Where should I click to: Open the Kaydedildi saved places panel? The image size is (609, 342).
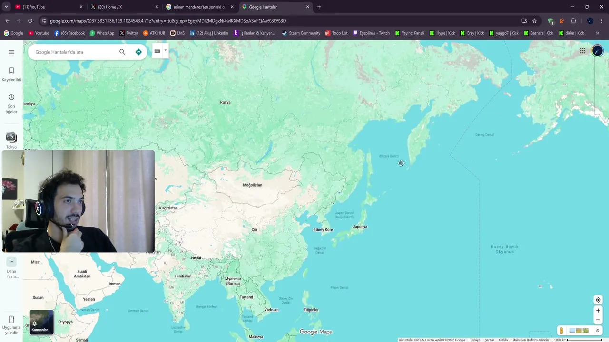[x=11, y=75]
